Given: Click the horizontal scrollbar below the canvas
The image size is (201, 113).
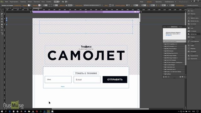Looking at the screenshot, I should tap(100, 109).
